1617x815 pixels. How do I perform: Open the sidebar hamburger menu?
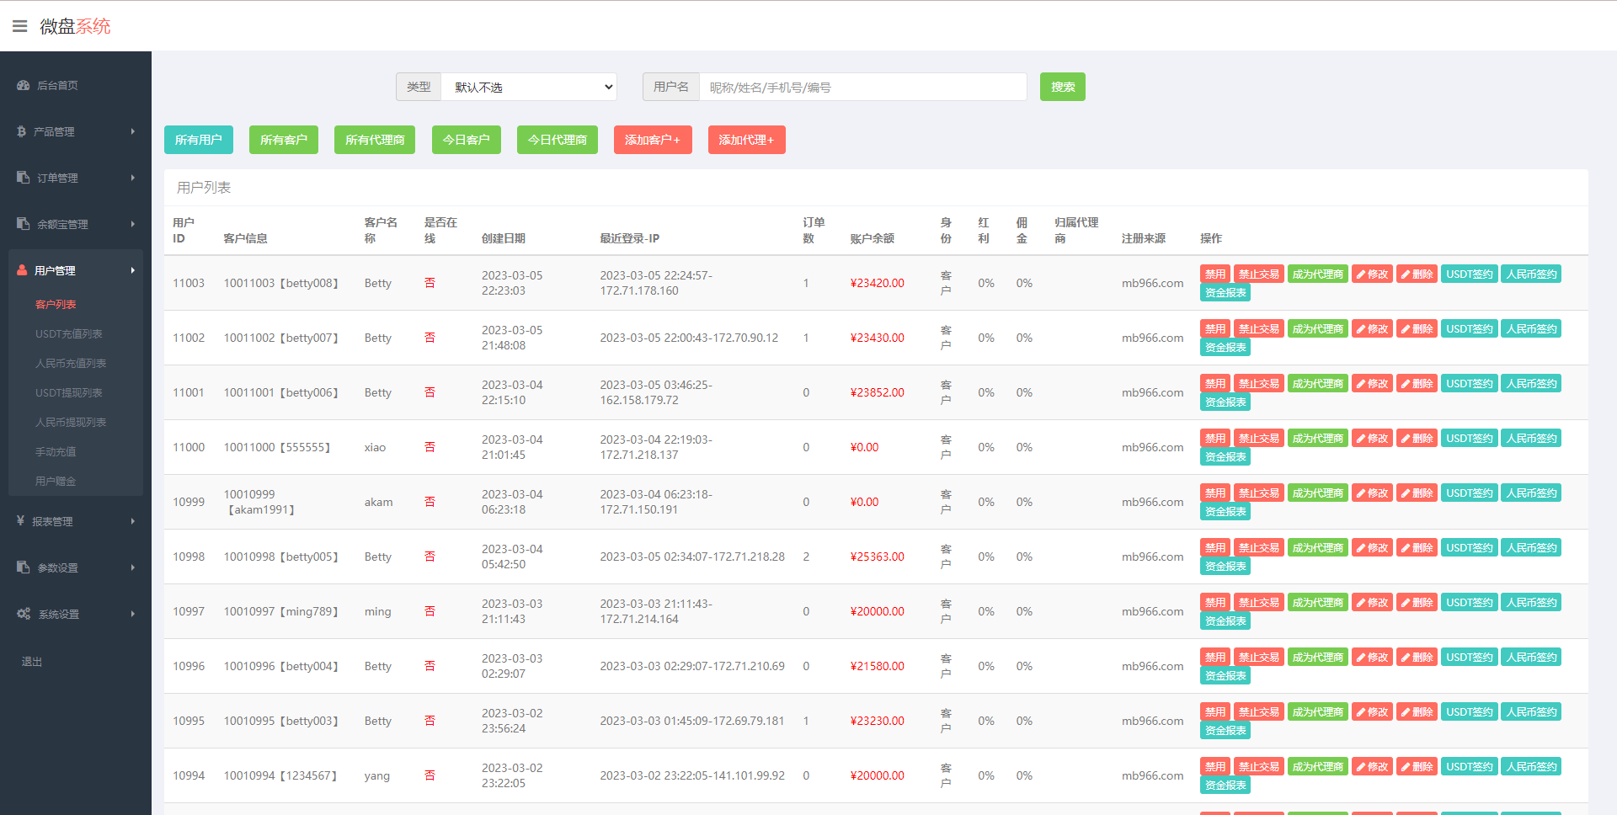tap(20, 25)
